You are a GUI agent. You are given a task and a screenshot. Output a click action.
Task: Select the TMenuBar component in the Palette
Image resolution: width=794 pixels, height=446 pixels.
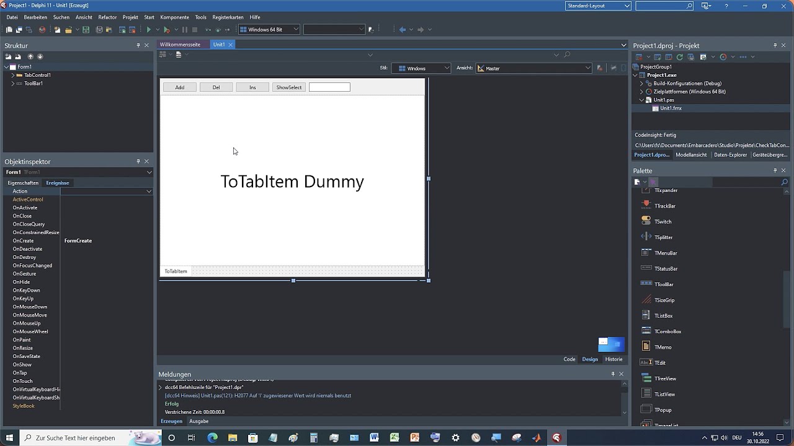coord(666,253)
